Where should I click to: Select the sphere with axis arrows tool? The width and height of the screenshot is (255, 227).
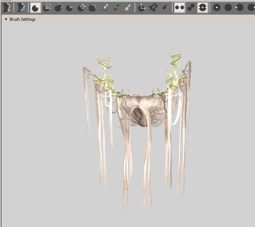pyautogui.click(x=142, y=7)
